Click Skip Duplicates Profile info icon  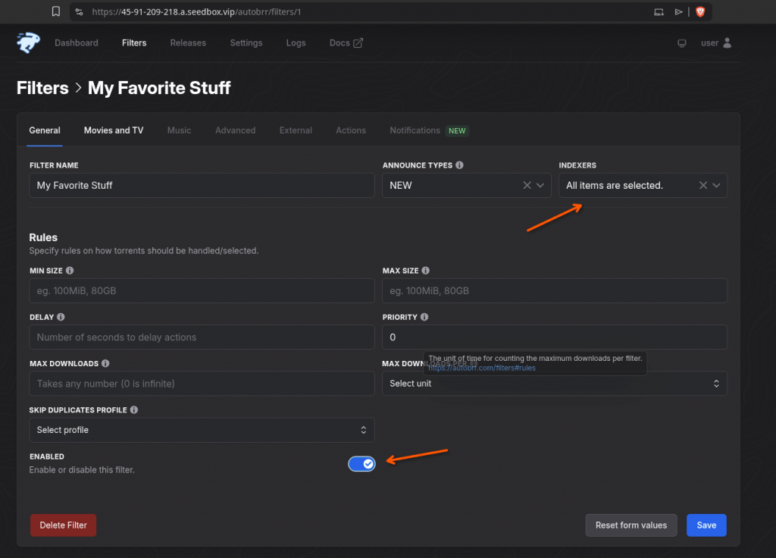point(134,410)
